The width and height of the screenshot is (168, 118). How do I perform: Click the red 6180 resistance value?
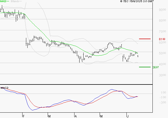click(x=162, y=39)
